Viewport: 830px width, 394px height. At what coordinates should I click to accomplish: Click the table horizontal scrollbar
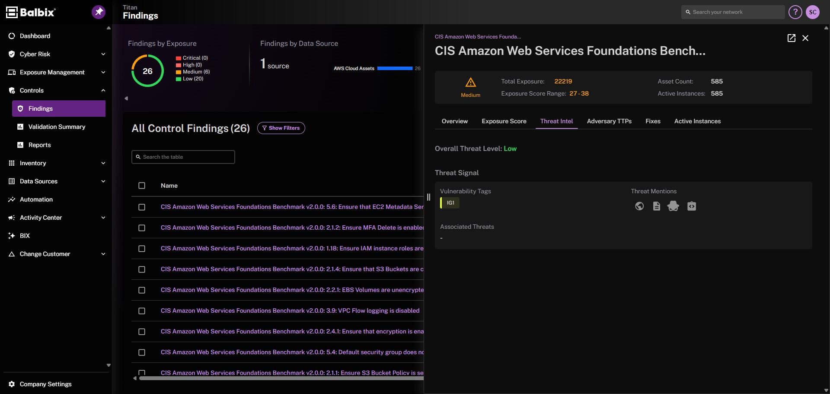[x=281, y=378]
